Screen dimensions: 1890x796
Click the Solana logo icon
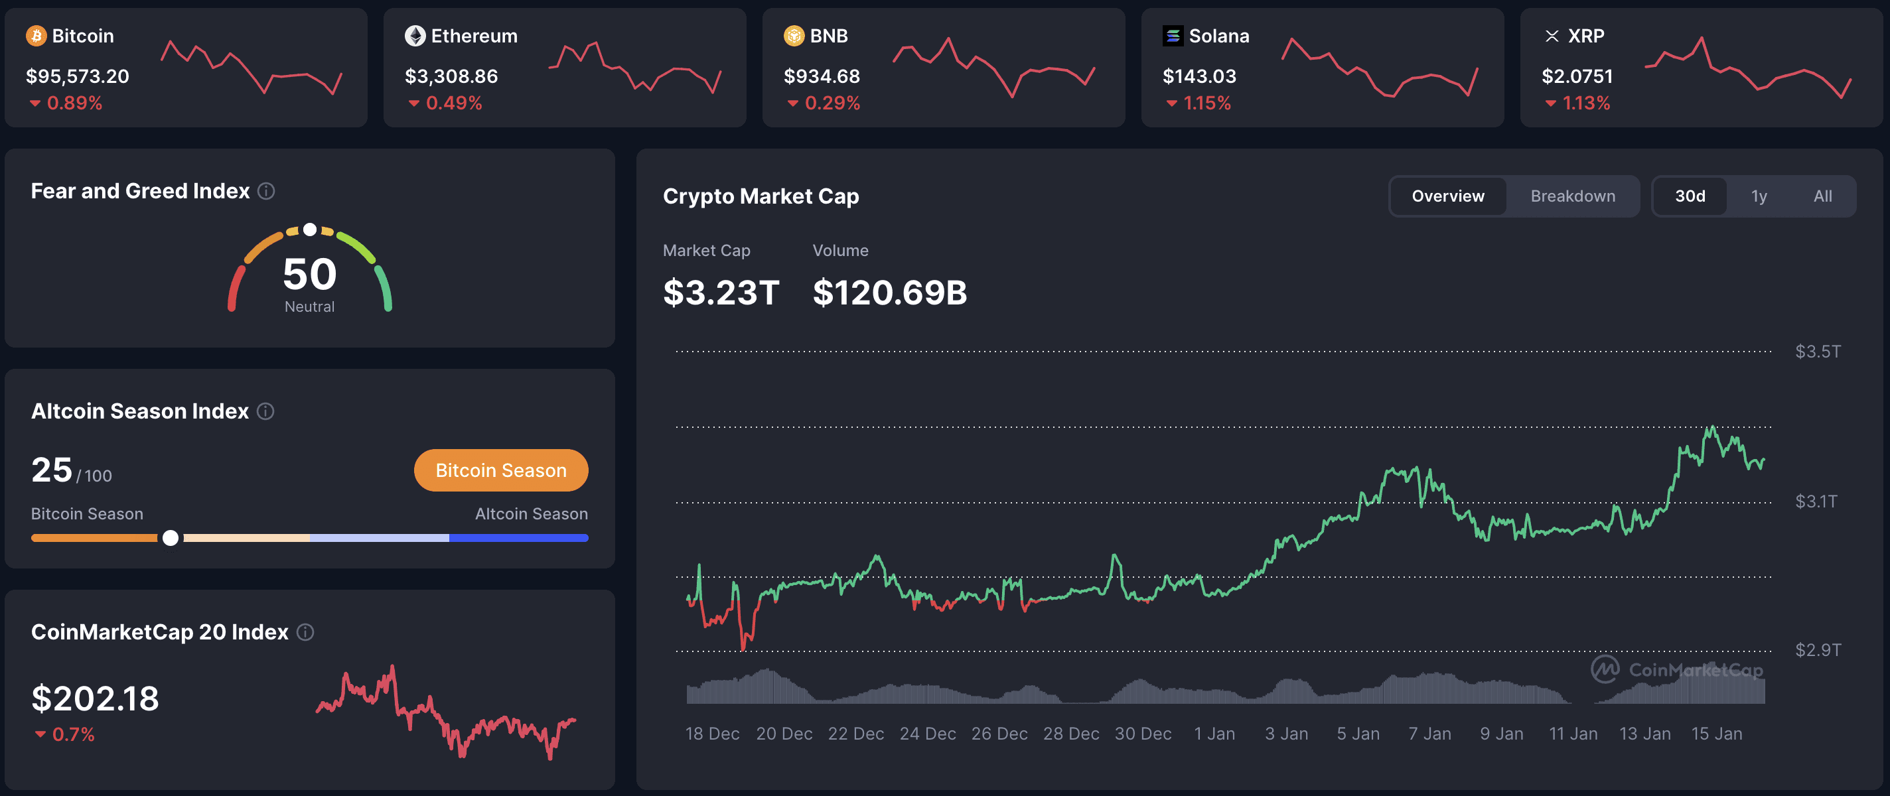[x=1173, y=35]
